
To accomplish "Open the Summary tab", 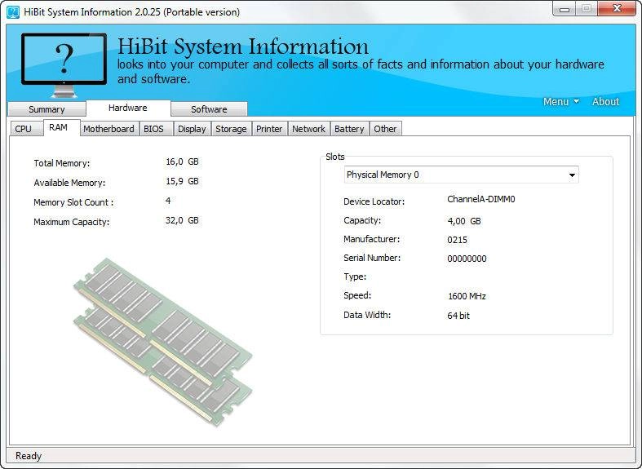I will 46,109.
